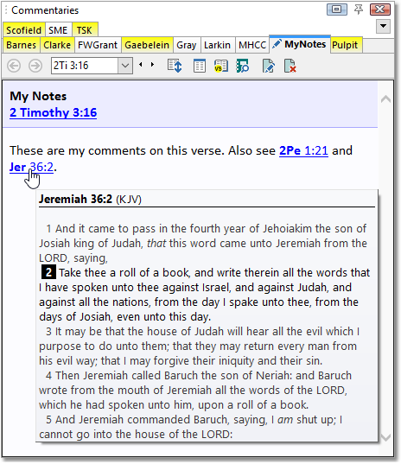Open the search commentary icon
The height and width of the screenshot is (464, 401).
point(242,66)
